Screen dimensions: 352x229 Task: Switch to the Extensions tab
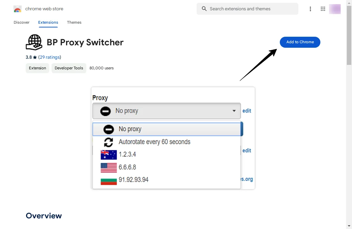point(48,22)
